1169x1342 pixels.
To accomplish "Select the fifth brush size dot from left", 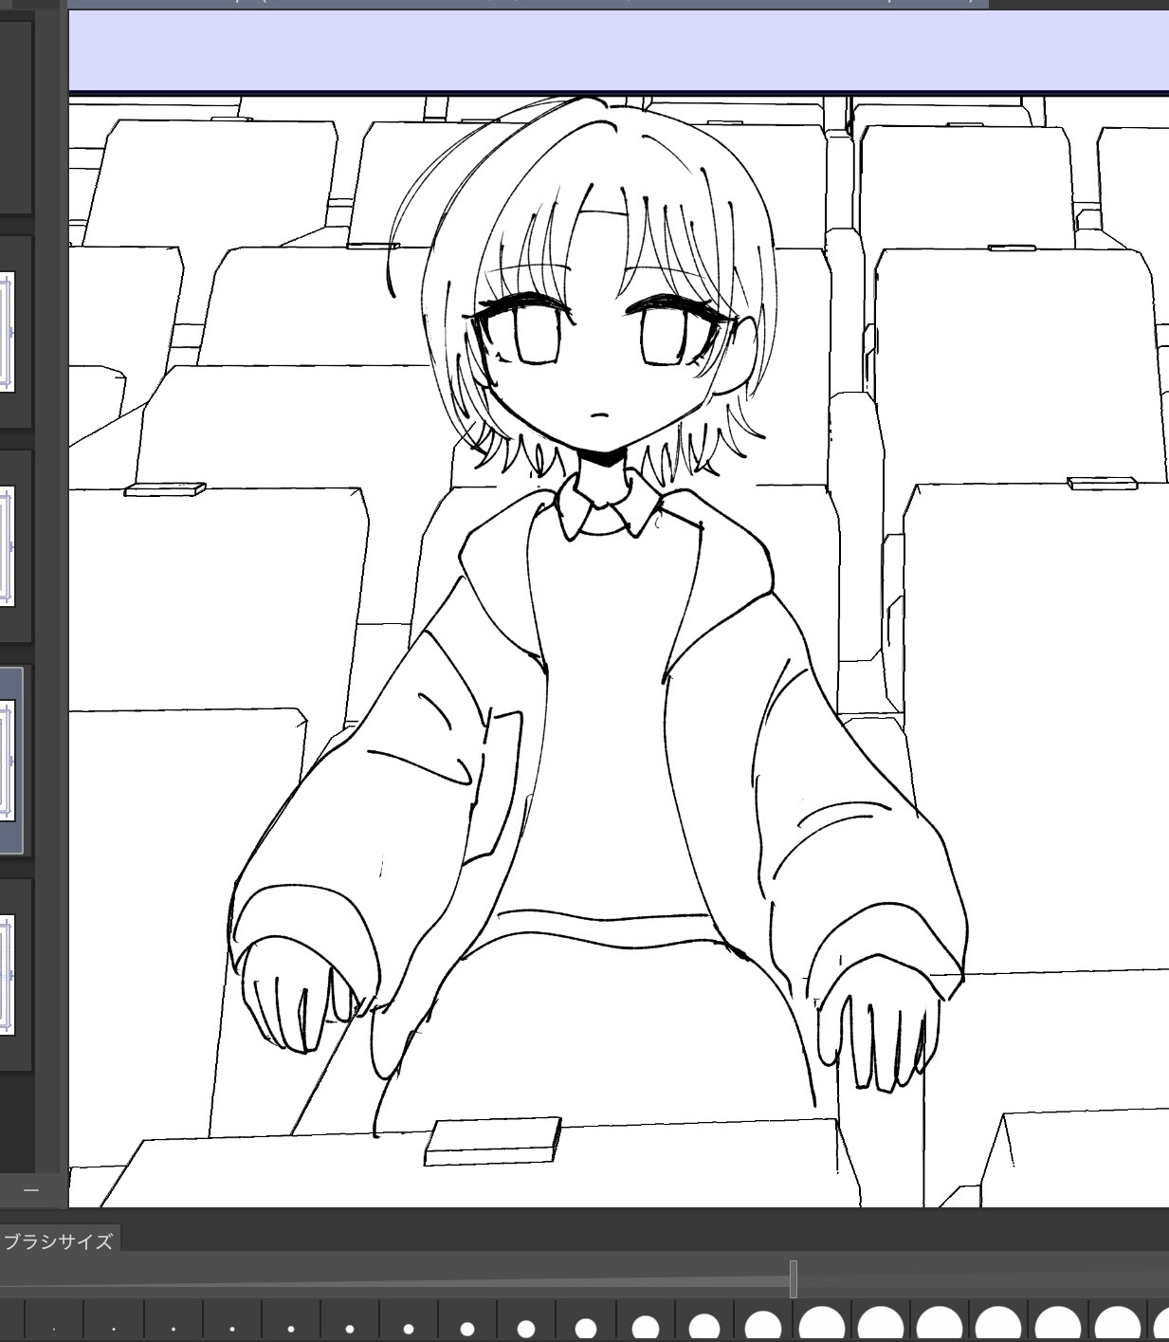I will pyautogui.click(x=291, y=1330).
